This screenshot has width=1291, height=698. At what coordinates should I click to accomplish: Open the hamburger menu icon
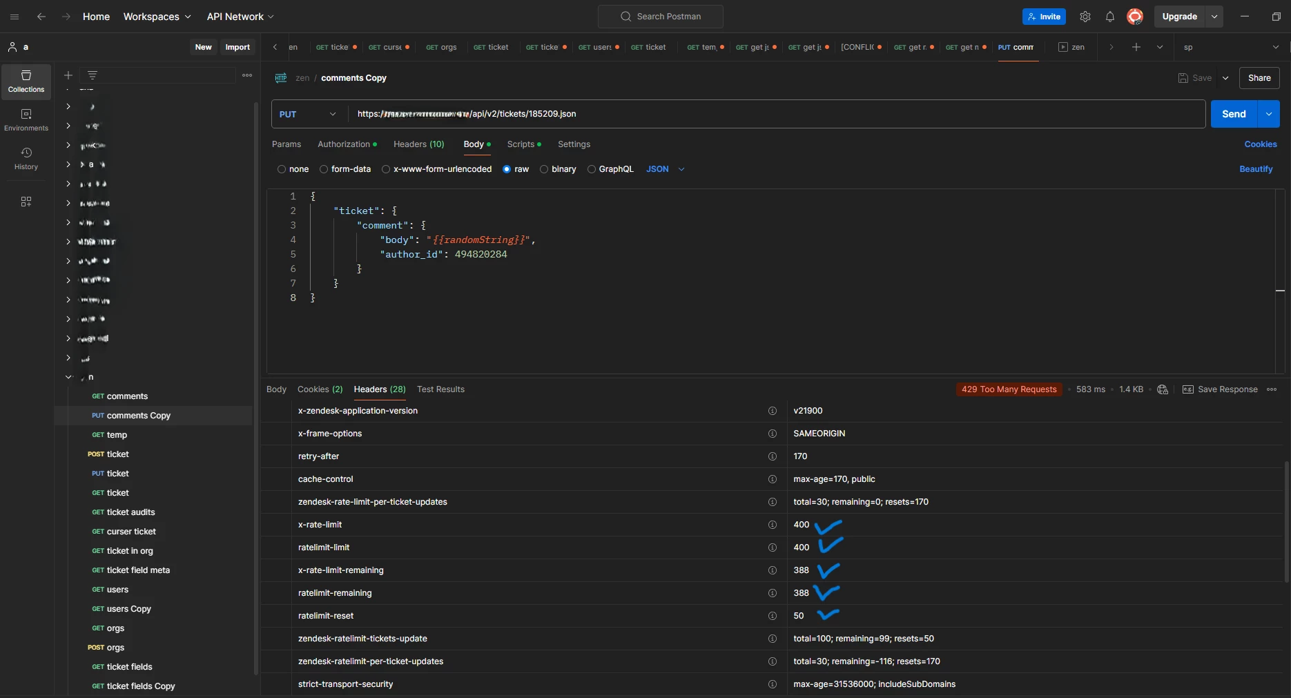(x=14, y=17)
